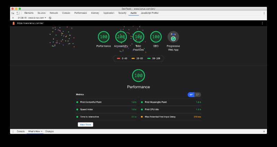The width and height of the screenshot is (277, 147).
Task: Select the inspect element picker icon
Action: pyautogui.click(x=13, y=13)
